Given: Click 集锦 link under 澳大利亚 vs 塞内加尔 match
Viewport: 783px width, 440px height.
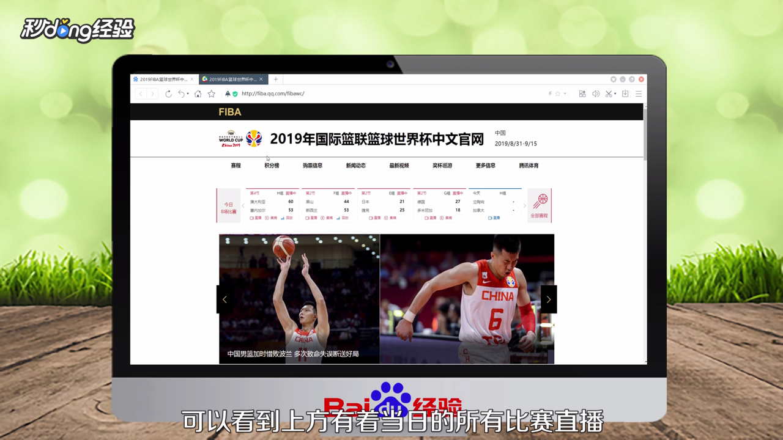Looking at the screenshot, I should 271,218.
